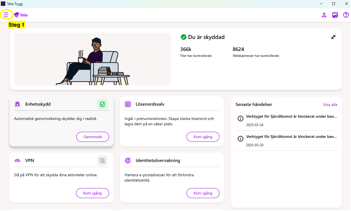Click the Telia logo
This screenshot has height=211, width=351.
(21, 15)
